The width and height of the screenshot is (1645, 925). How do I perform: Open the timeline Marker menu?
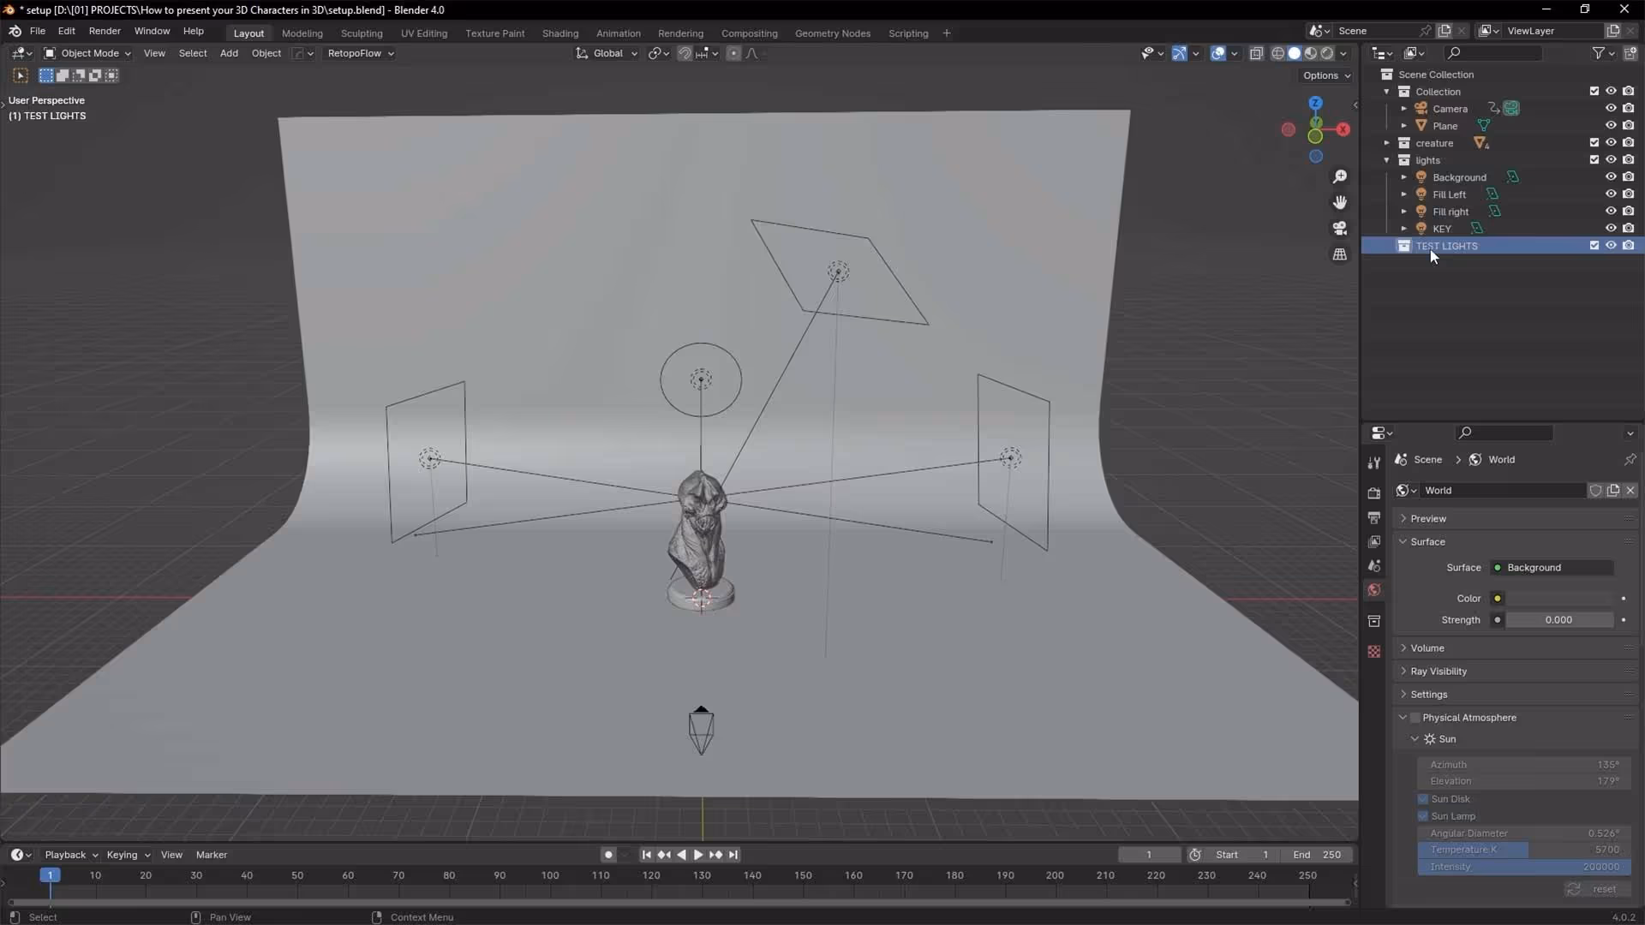coord(212,855)
